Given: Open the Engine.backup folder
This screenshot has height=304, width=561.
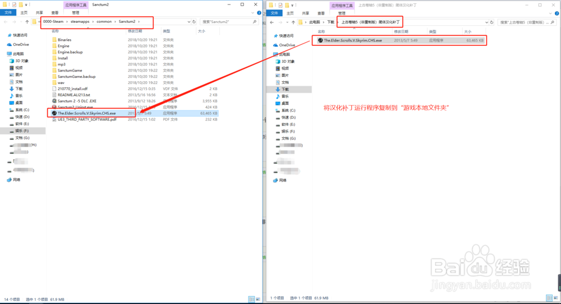Looking at the screenshot, I should click(70, 52).
